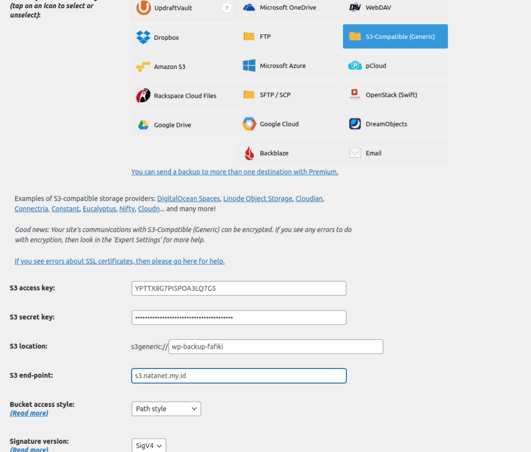Follow the Cloudian provider link
The image size is (531, 452).
pyautogui.click(x=309, y=199)
